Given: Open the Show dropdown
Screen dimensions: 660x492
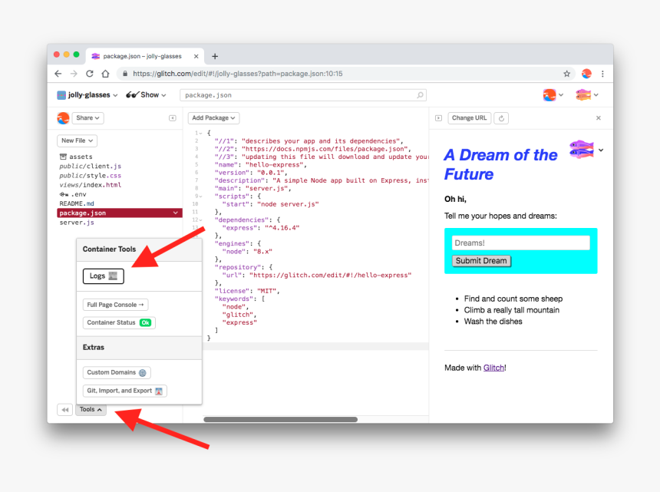Looking at the screenshot, I should pyautogui.click(x=146, y=95).
